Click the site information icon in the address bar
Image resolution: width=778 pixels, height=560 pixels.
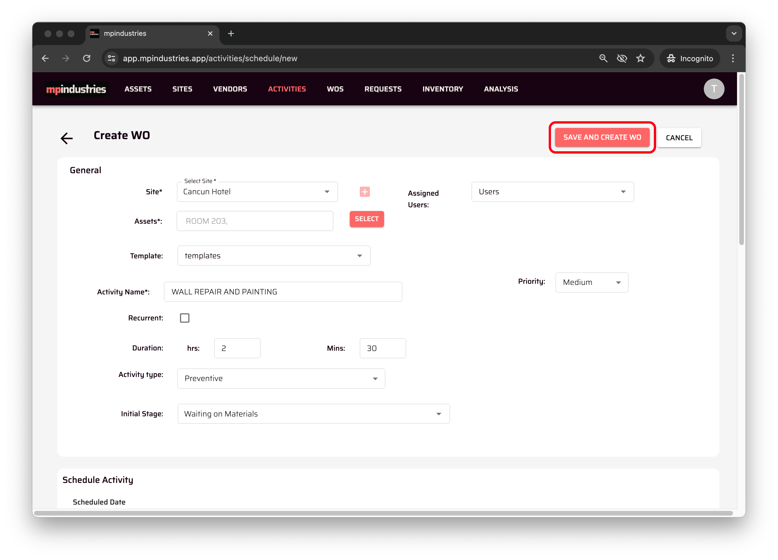point(111,58)
